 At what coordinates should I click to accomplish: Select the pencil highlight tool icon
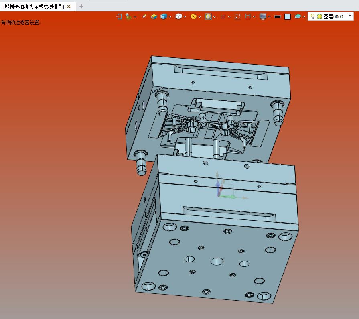click(x=144, y=16)
